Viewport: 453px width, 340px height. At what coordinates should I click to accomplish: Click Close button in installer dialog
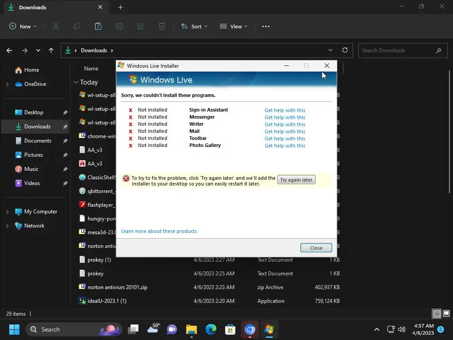pos(316,248)
